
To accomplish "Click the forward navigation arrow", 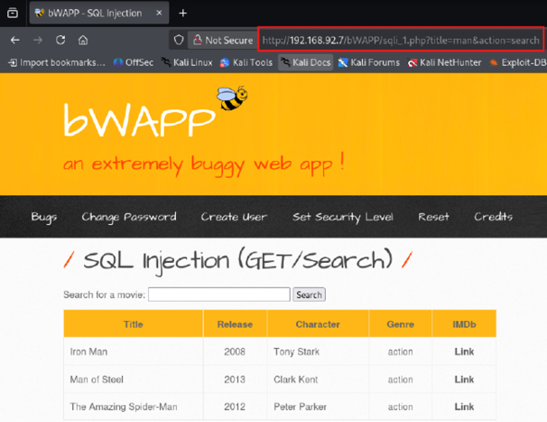I will point(38,40).
